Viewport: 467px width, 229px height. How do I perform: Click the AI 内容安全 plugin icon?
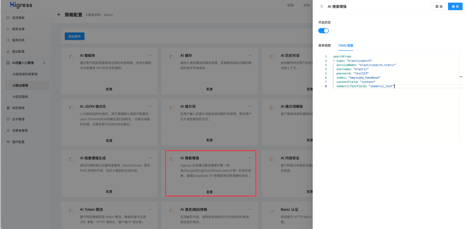click(272, 159)
